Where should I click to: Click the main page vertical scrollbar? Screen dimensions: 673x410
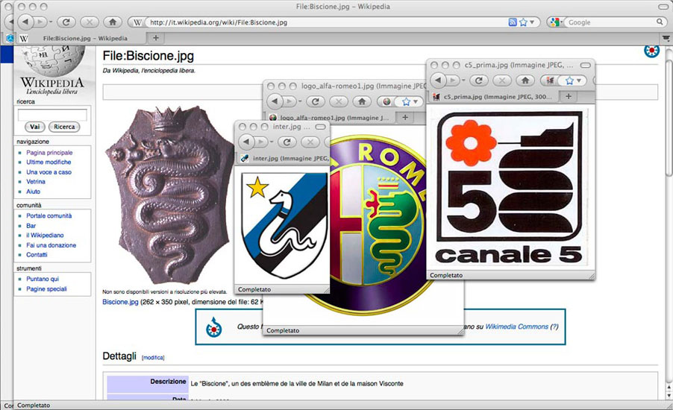coord(669,116)
